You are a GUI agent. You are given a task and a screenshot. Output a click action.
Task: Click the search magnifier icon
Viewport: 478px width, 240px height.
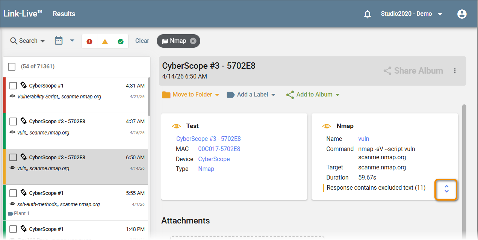click(14, 41)
